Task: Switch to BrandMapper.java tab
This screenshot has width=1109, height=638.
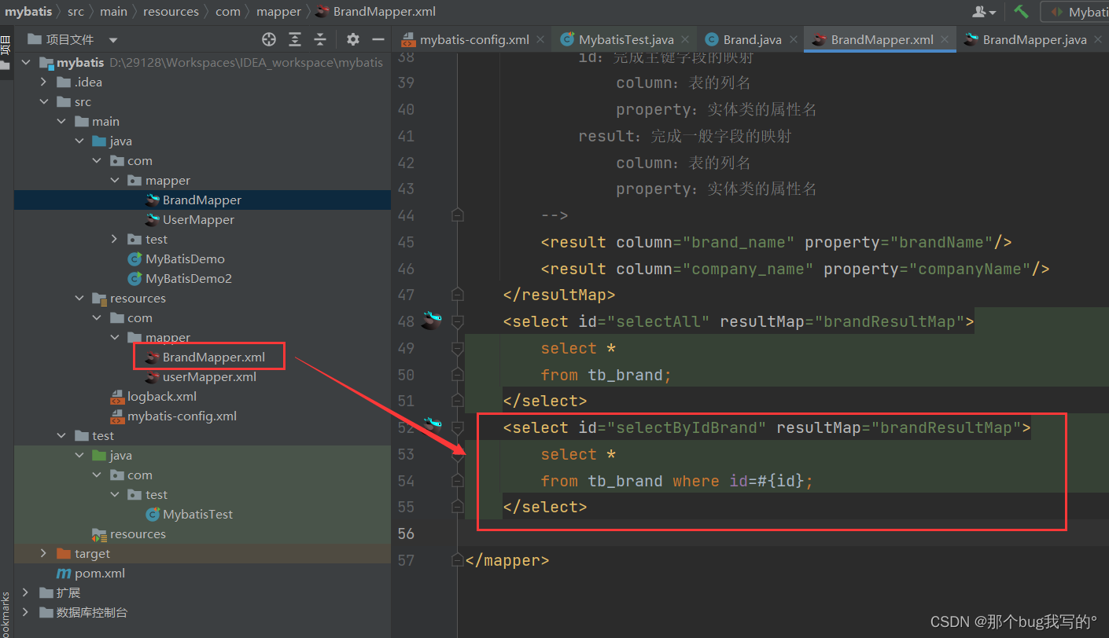Action: click(1034, 39)
